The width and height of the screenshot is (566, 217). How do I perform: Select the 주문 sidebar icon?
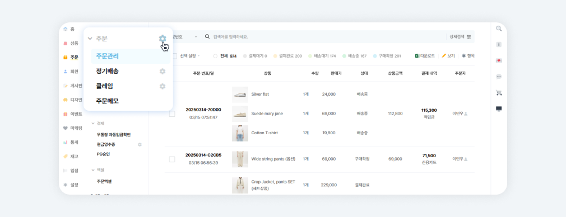click(x=66, y=57)
